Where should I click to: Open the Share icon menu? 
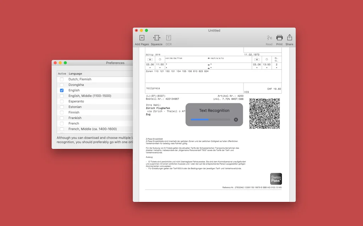[x=289, y=38]
